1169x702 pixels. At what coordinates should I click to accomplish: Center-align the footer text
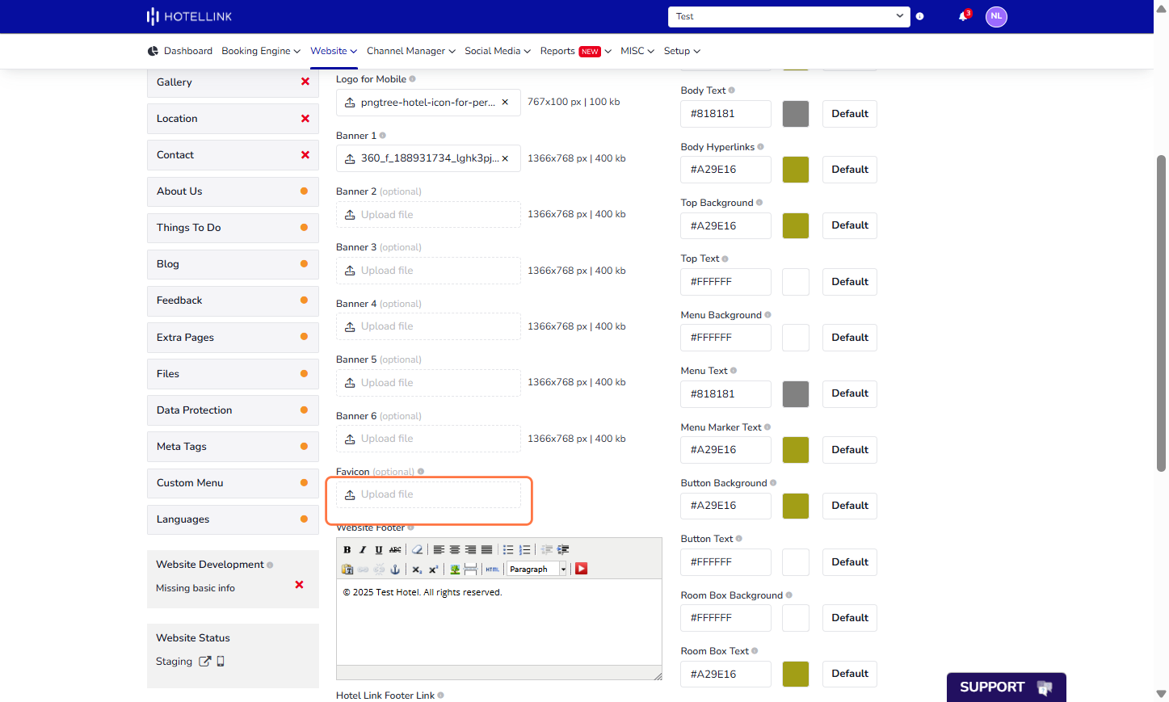point(455,549)
